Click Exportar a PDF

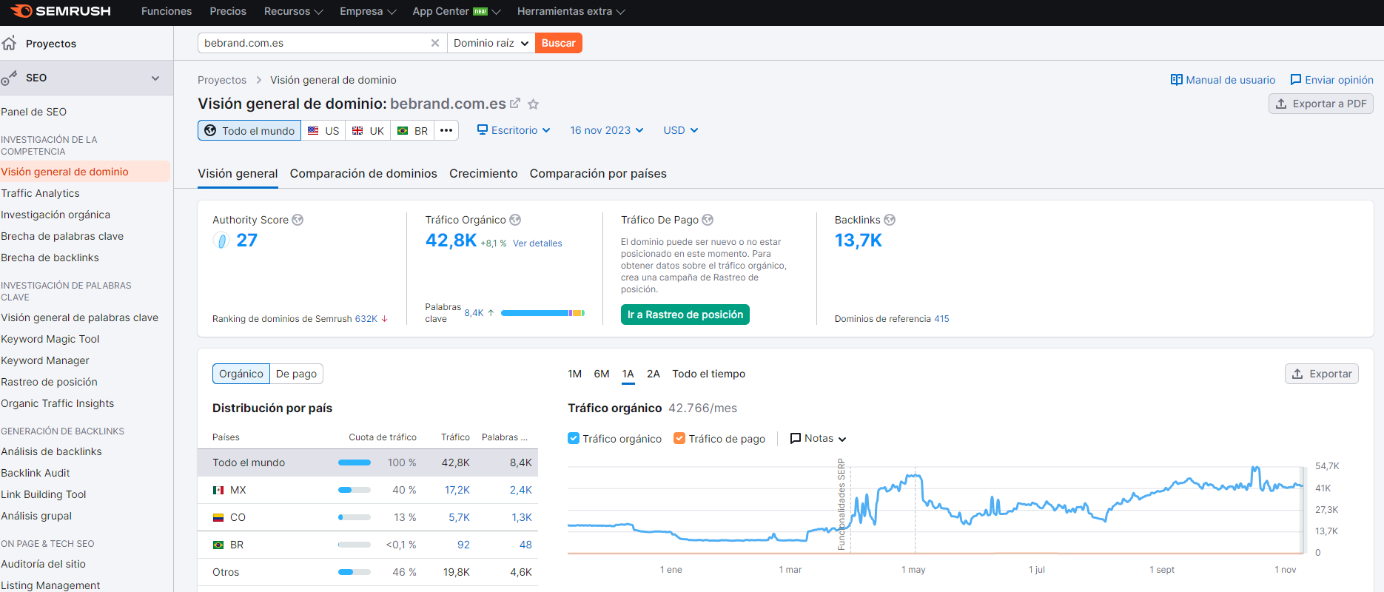(x=1321, y=104)
